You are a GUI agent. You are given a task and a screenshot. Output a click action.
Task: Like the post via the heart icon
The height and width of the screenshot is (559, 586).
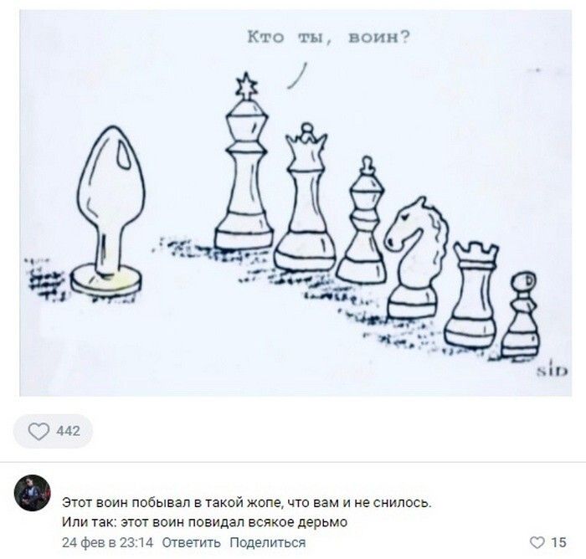coord(39,431)
